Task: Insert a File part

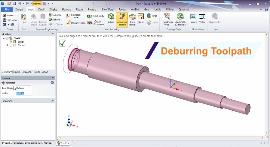Action: coord(23,18)
